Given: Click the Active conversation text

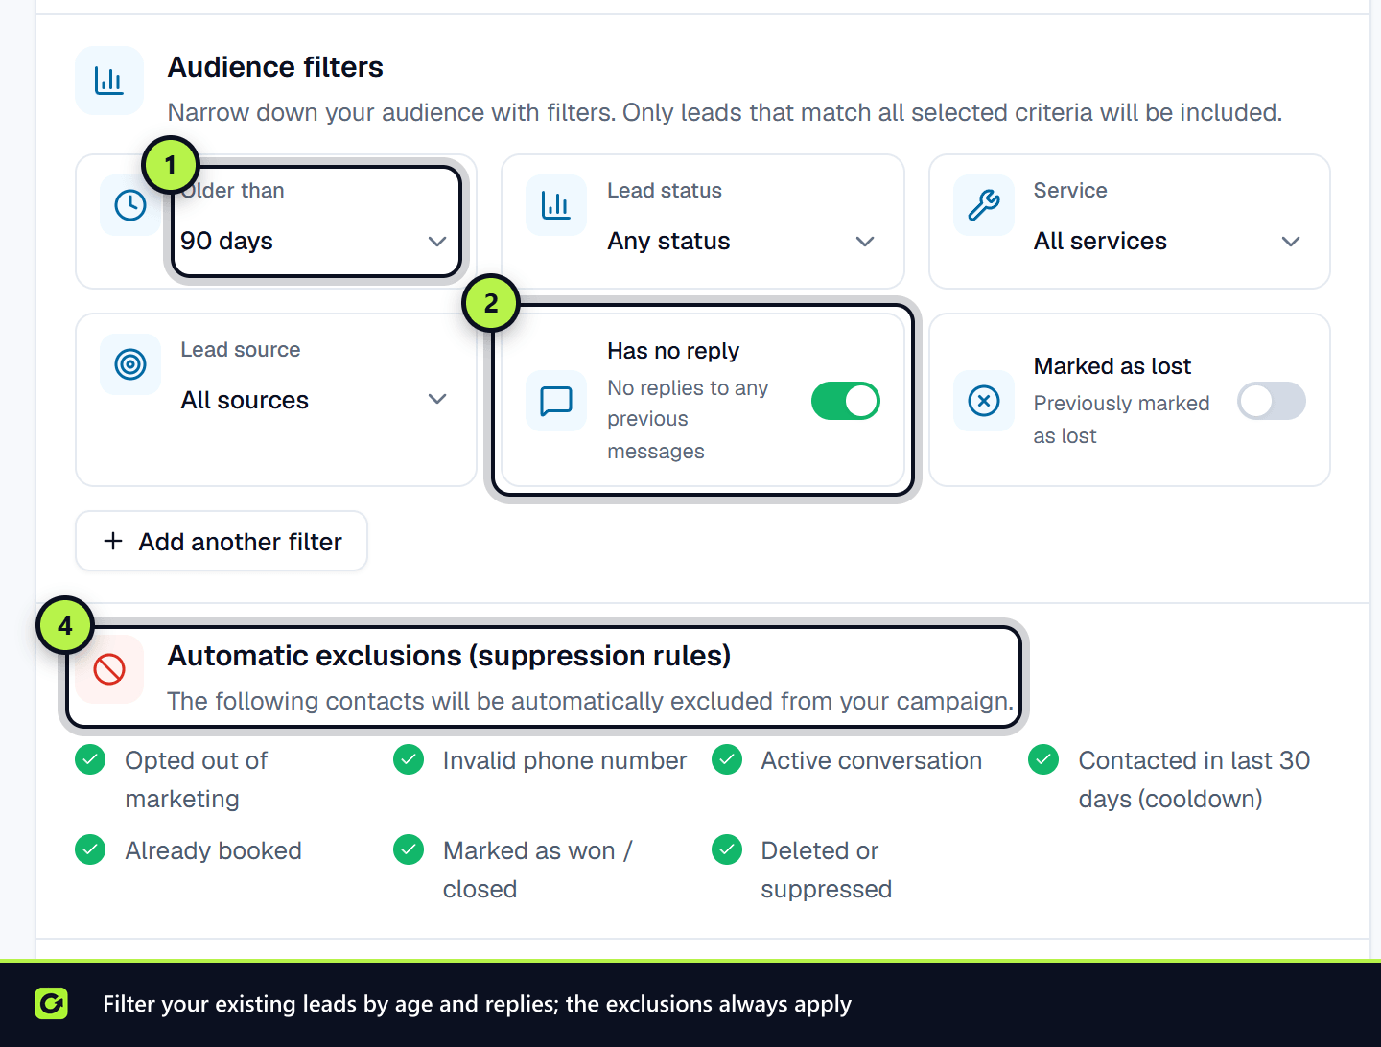Looking at the screenshot, I should pos(872,760).
